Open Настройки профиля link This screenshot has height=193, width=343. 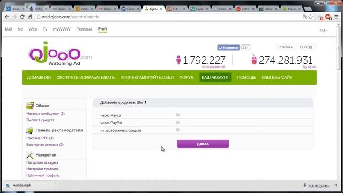point(42,169)
